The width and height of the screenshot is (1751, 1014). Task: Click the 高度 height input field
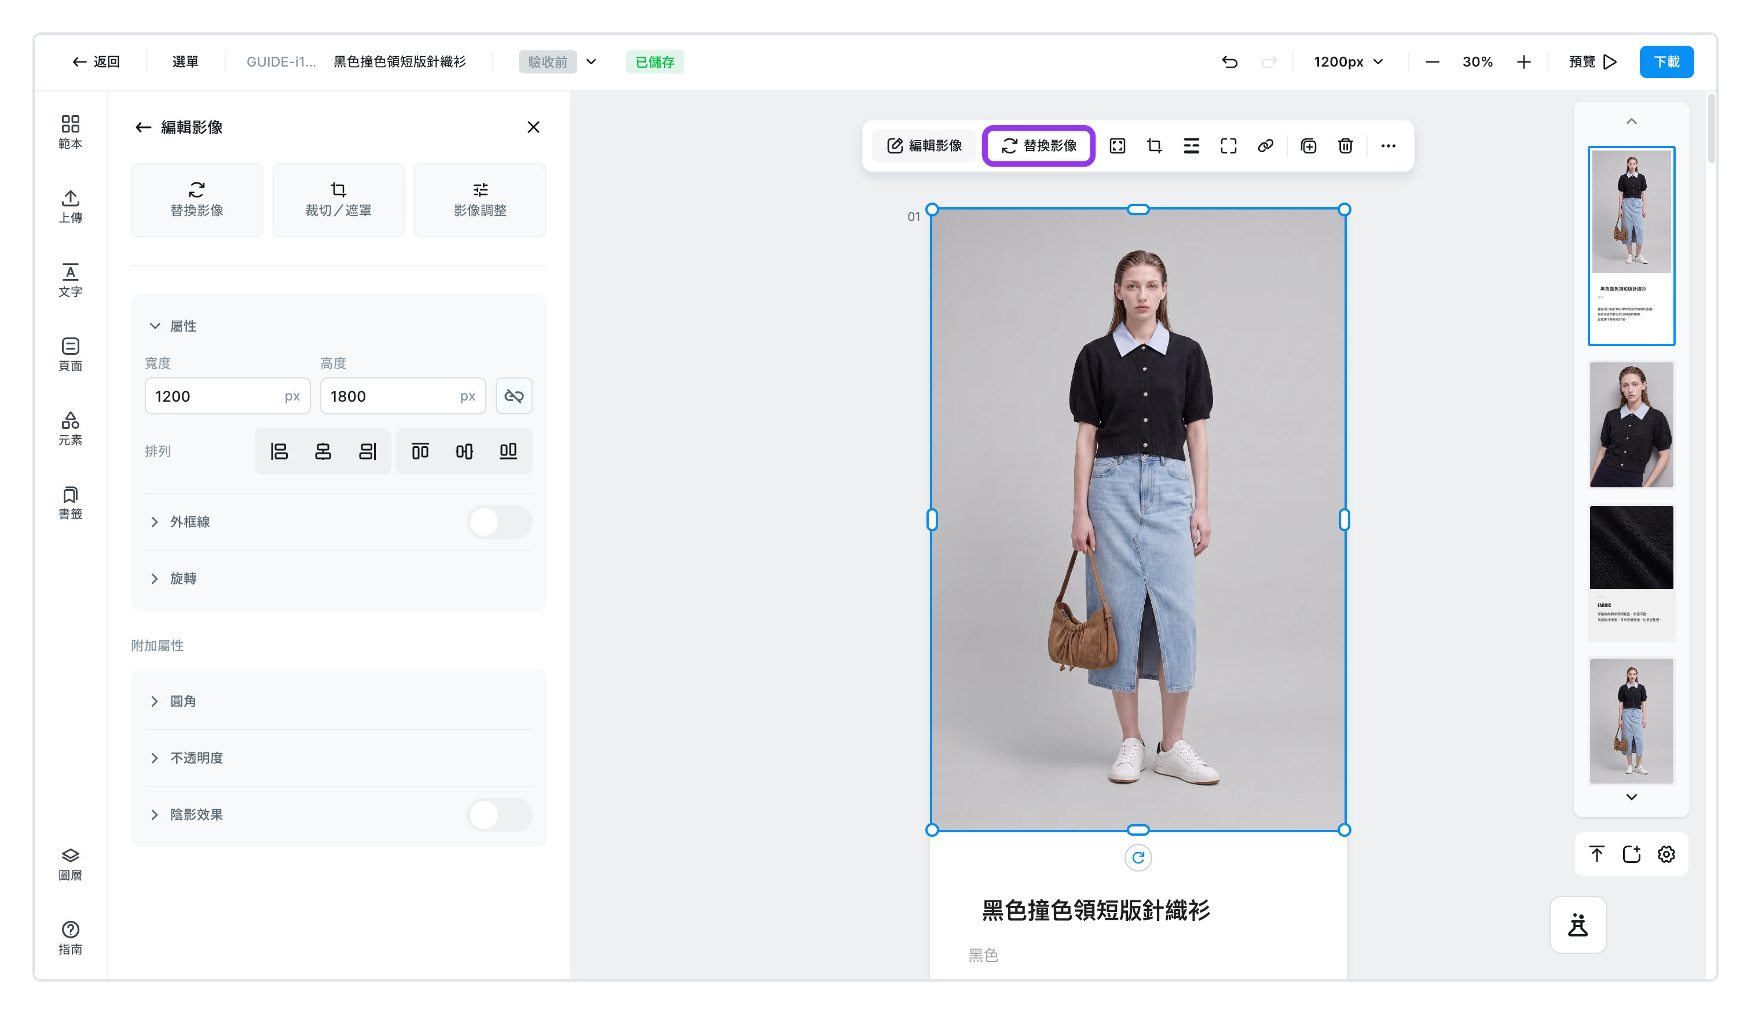pos(403,396)
